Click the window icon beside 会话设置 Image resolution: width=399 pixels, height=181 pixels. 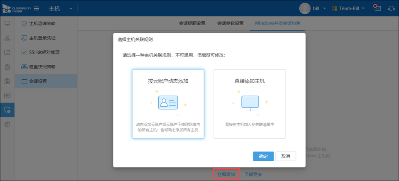point(24,81)
